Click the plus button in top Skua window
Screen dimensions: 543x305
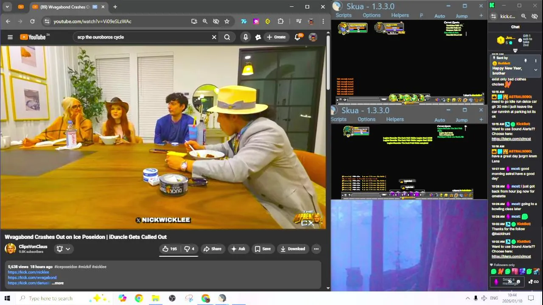coord(481,16)
